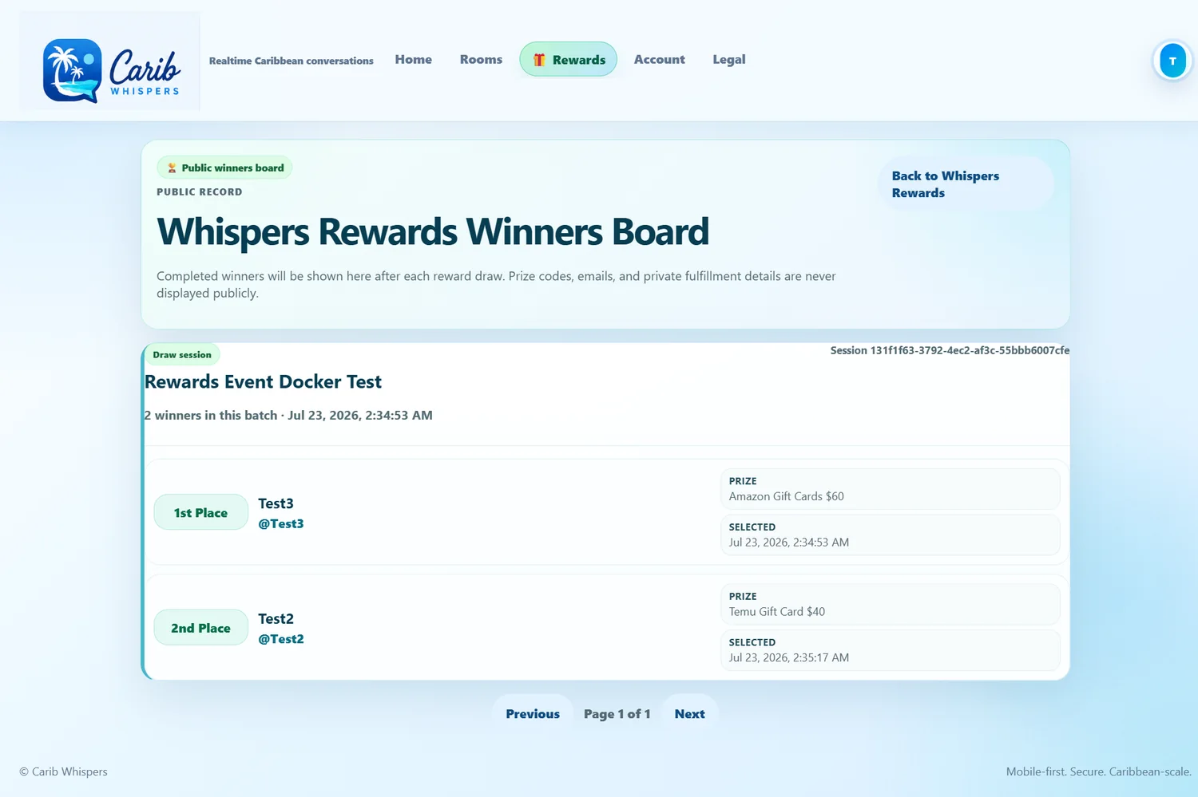This screenshot has width=1198, height=797.
Task: Go to the Home page
Action: tap(414, 60)
